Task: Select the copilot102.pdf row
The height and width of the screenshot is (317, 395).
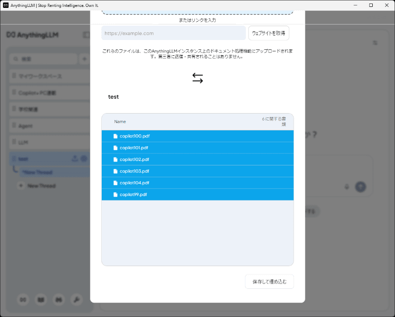Action: pyautogui.click(x=197, y=159)
